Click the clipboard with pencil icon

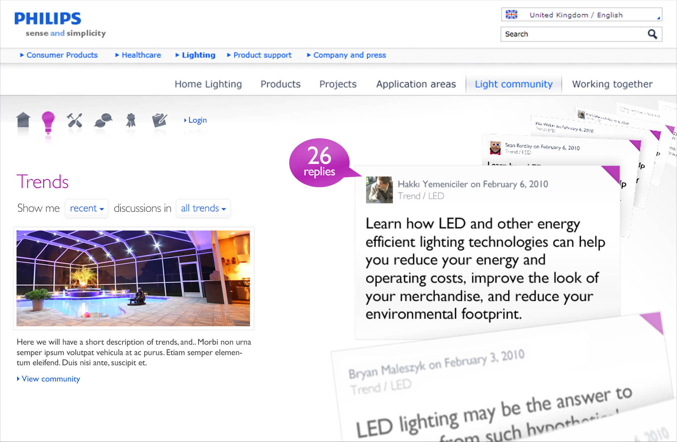pyautogui.click(x=159, y=120)
